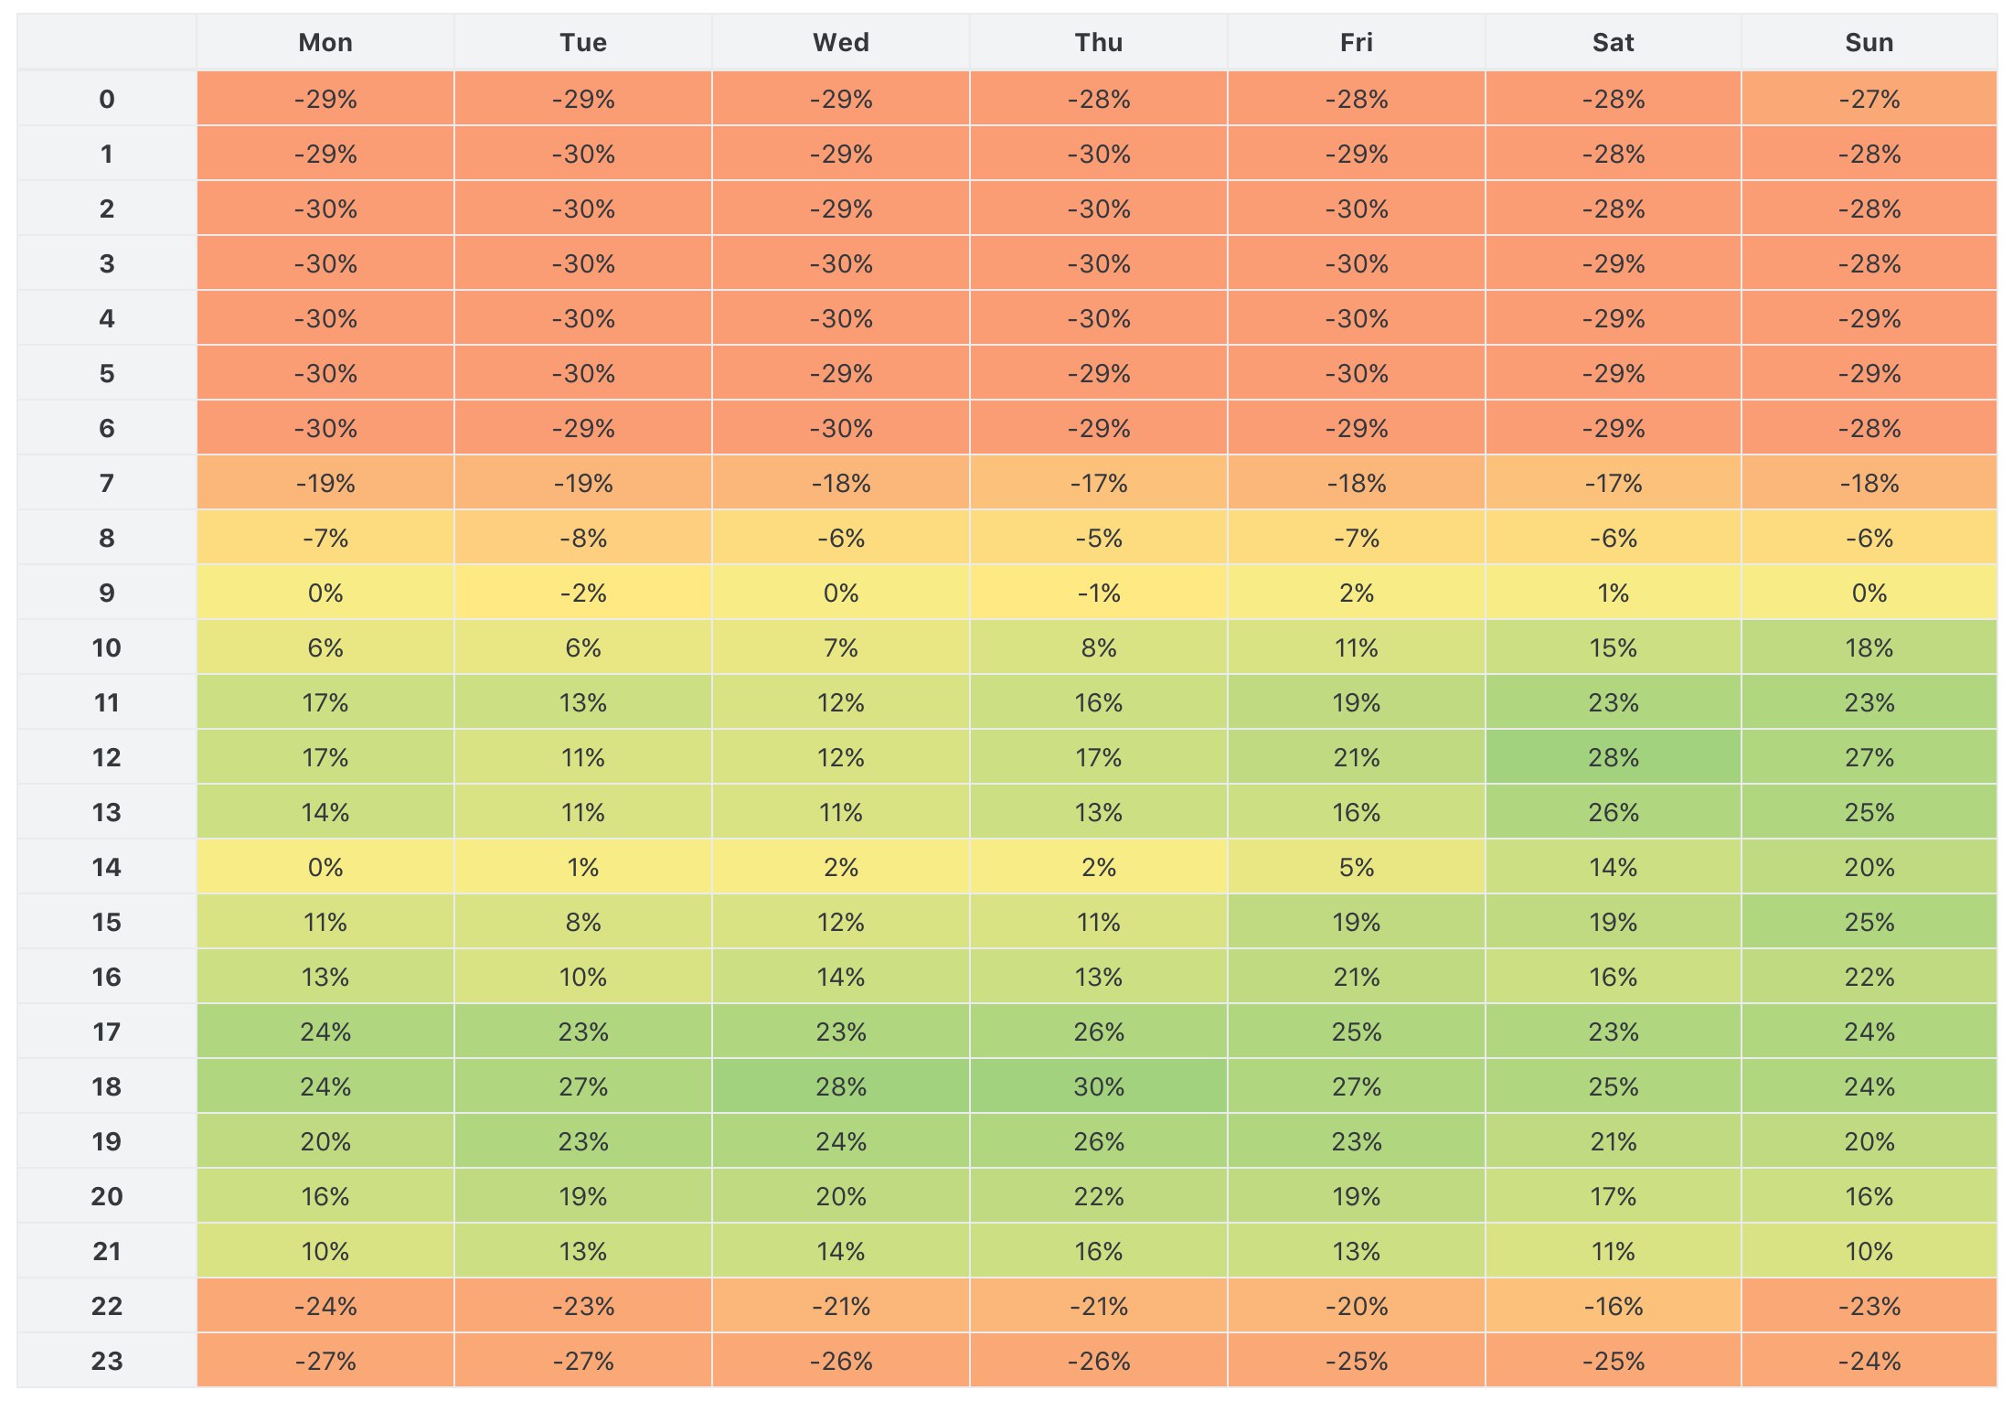2013x1401 pixels.
Task: Select the -27% cell at Sun hour 0
Action: coord(1869,98)
